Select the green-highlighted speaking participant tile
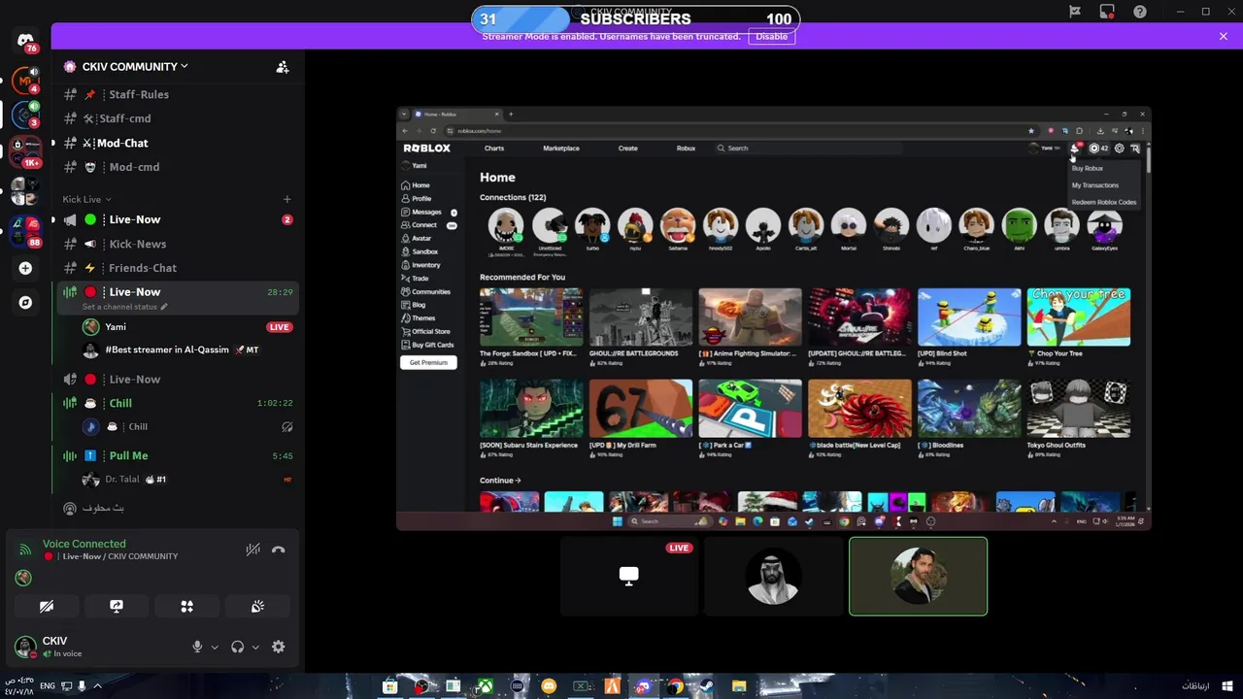This screenshot has width=1243, height=699. pos(918,577)
